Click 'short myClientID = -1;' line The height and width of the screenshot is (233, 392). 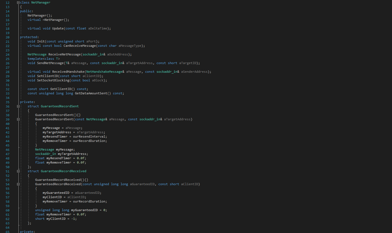(x=56, y=219)
